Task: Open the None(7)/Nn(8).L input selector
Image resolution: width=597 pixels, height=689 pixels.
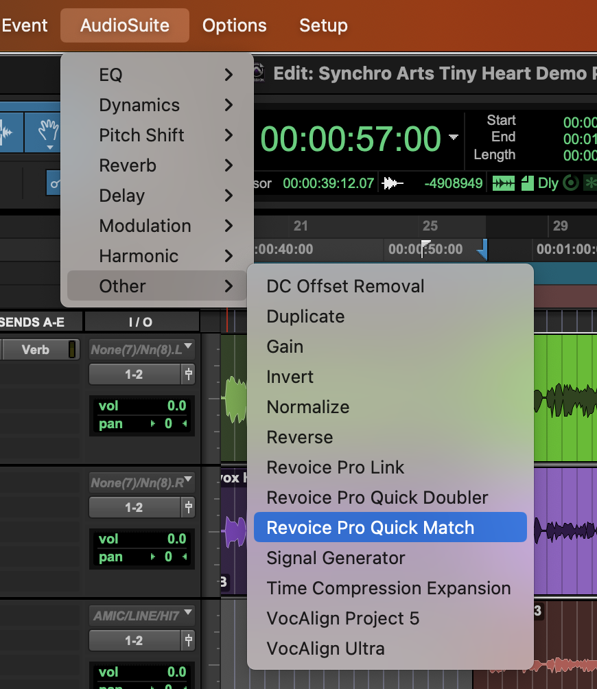Action: pyautogui.click(x=142, y=349)
